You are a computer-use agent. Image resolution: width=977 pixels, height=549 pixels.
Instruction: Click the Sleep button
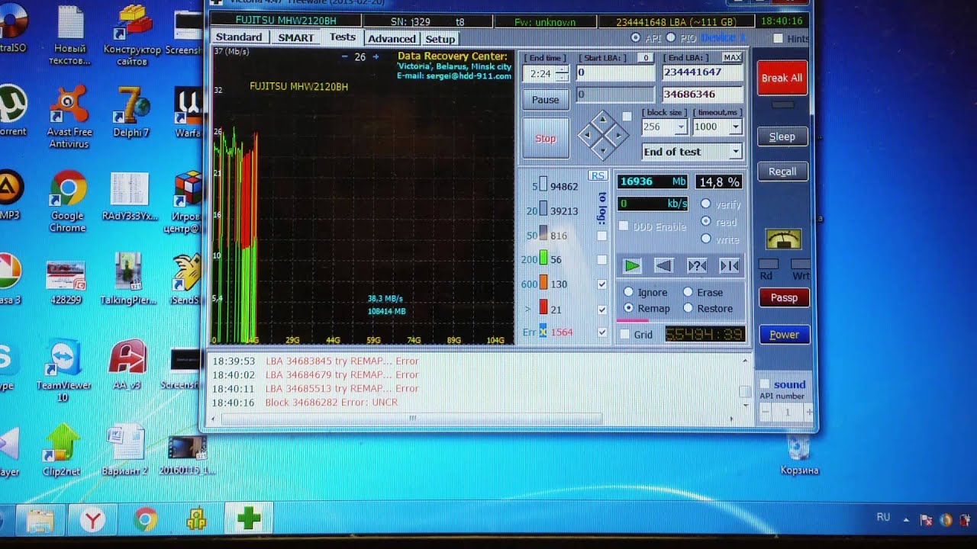tap(782, 136)
